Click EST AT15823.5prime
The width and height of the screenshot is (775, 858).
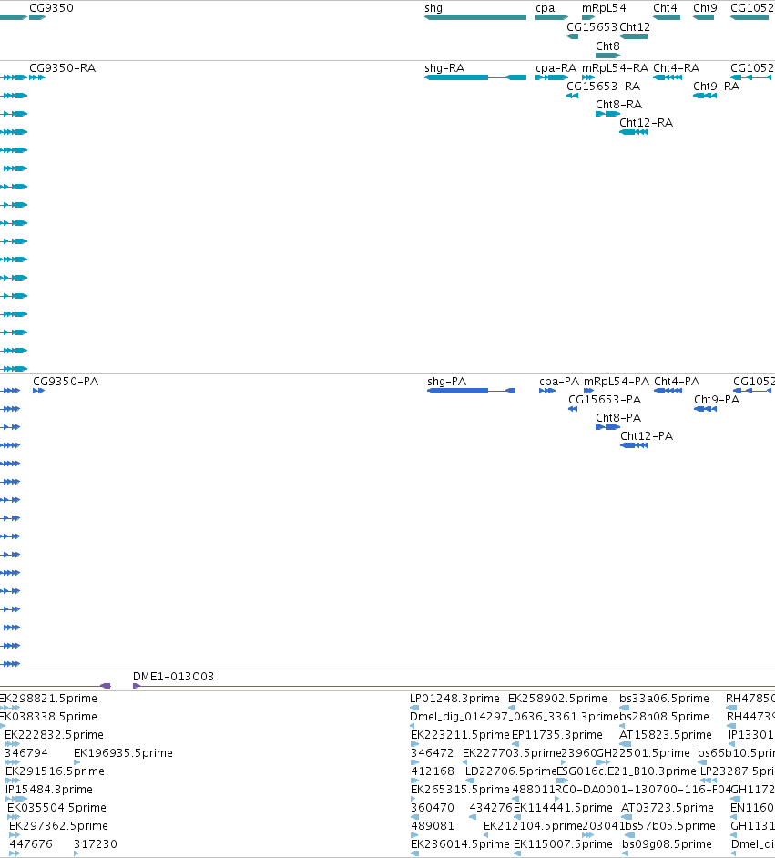666,735
